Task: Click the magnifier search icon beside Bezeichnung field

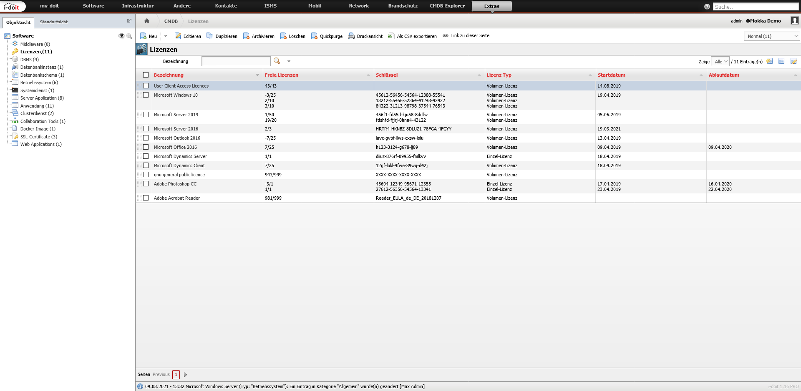Action: click(277, 61)
